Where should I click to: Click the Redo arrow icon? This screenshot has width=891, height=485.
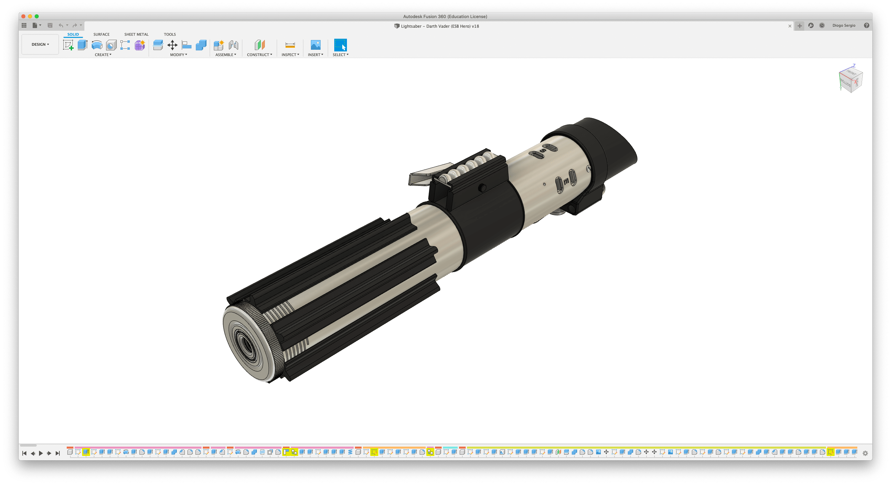[x=75, y=25]
